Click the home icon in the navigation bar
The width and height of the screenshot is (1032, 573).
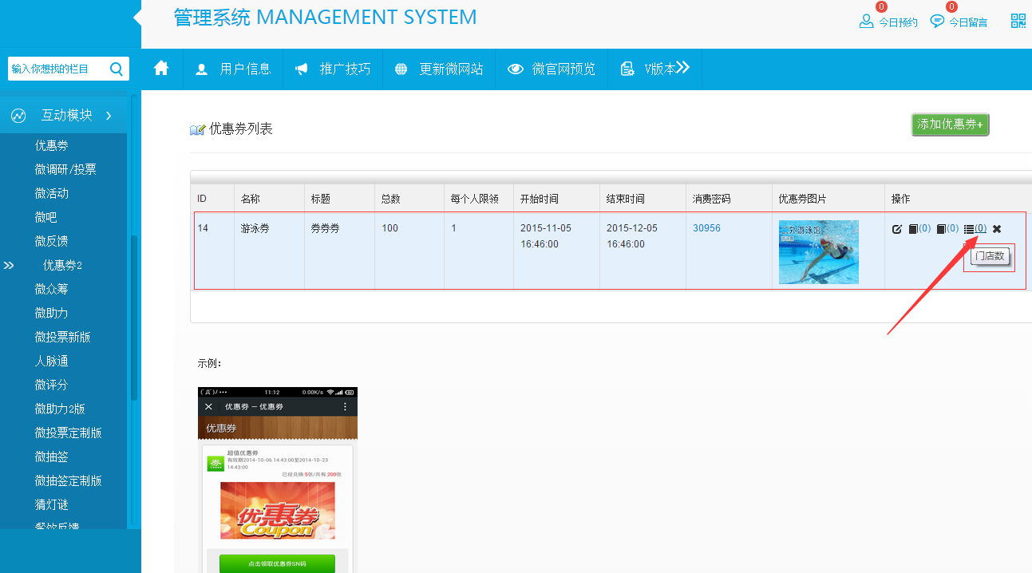[161, 69]
